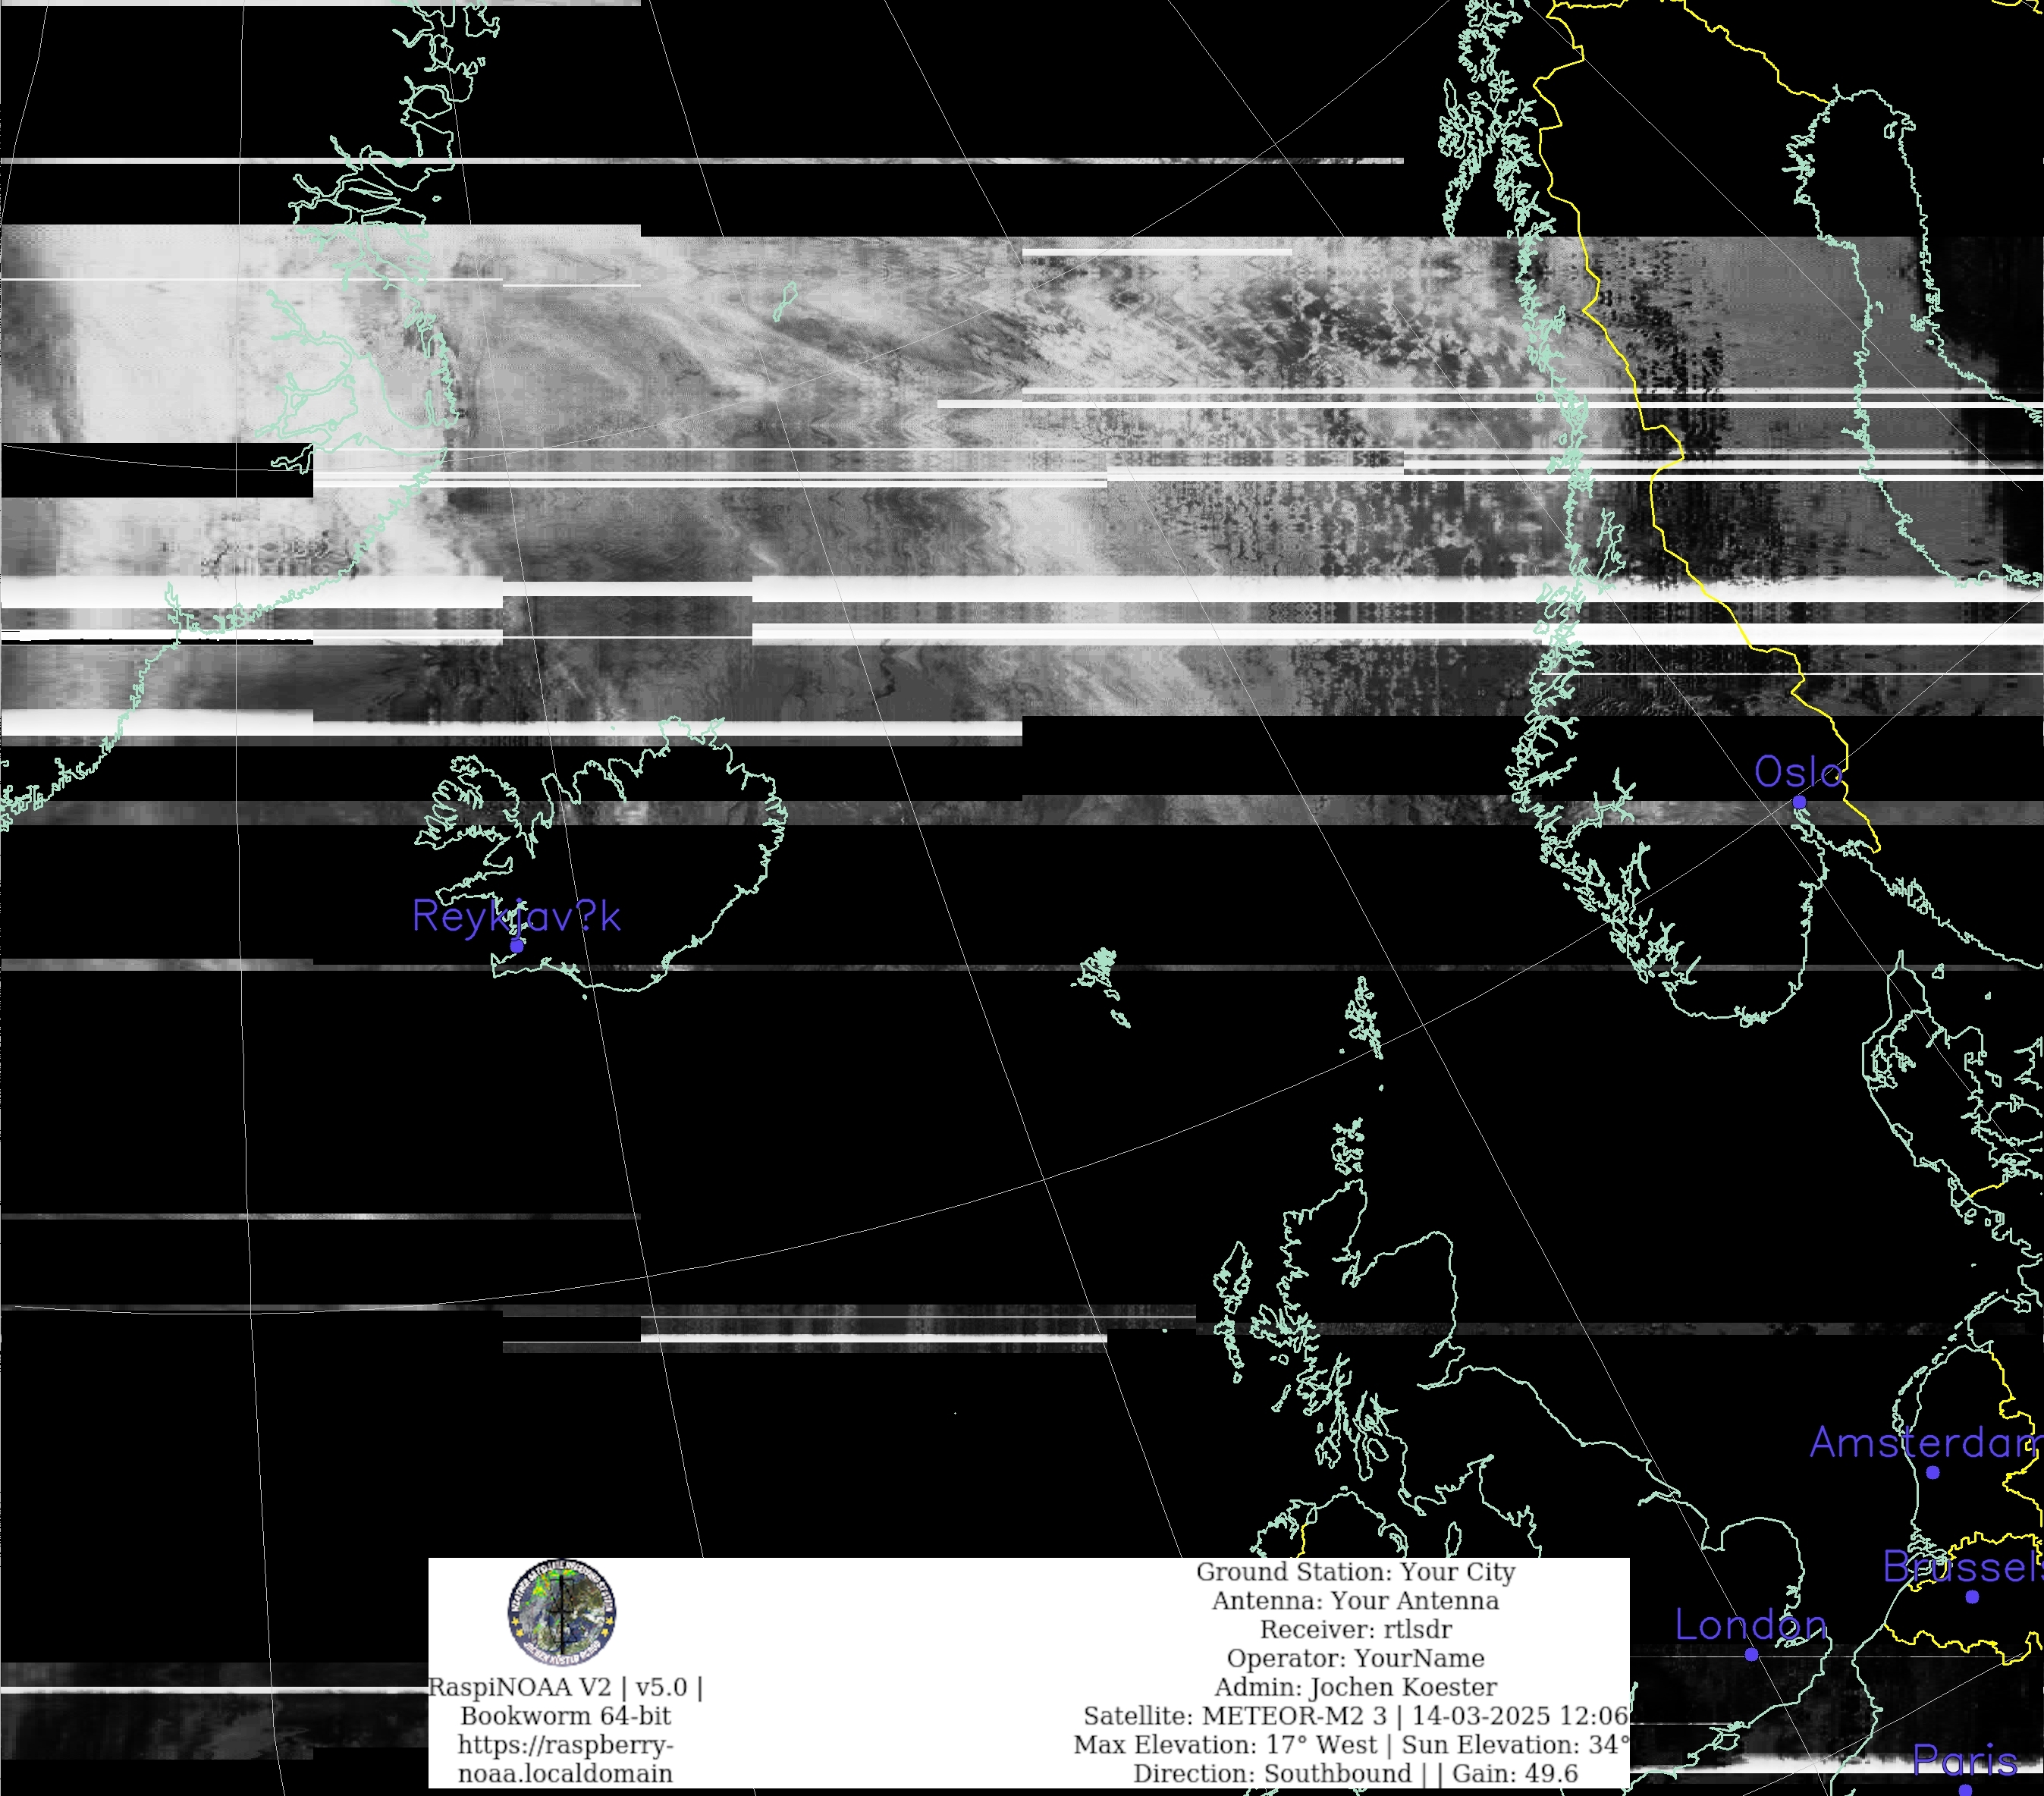Click the Brussels city marker dot

point(1972,1597)
